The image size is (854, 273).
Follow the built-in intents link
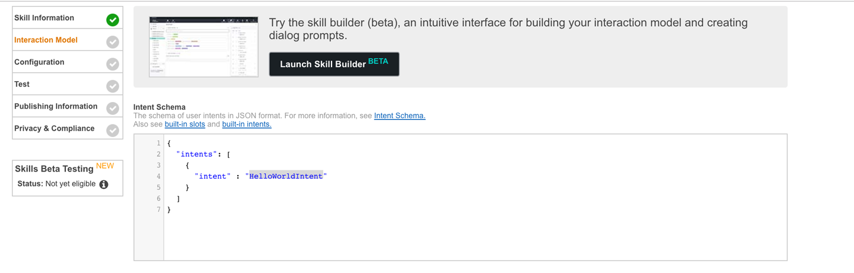pos(247,124)
